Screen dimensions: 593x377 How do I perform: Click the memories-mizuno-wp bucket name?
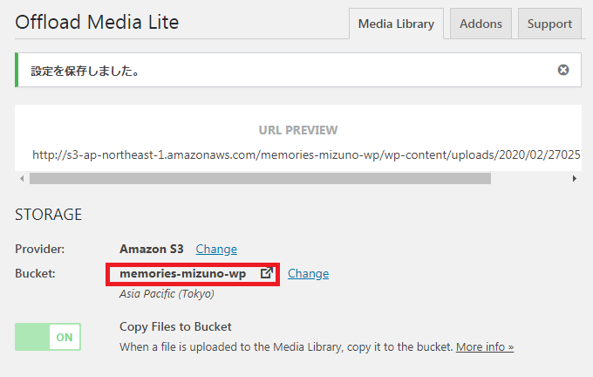pos(182,274)
